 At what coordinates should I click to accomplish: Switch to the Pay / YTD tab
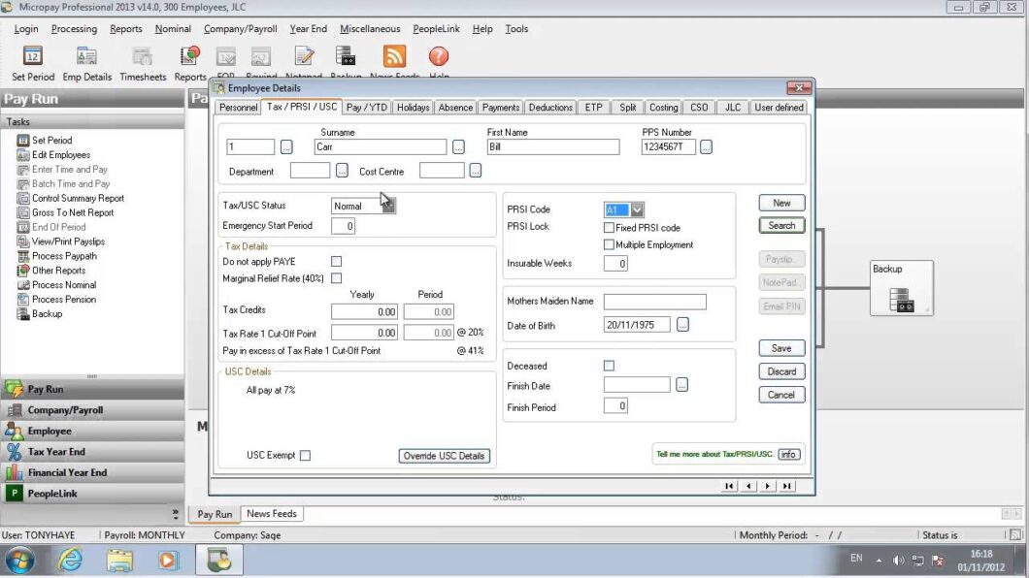[367, 108]
